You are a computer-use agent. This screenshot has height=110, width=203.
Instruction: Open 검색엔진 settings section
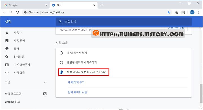click(19, 57)
